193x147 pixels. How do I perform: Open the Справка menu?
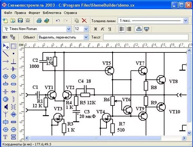[x=70, y=13]
